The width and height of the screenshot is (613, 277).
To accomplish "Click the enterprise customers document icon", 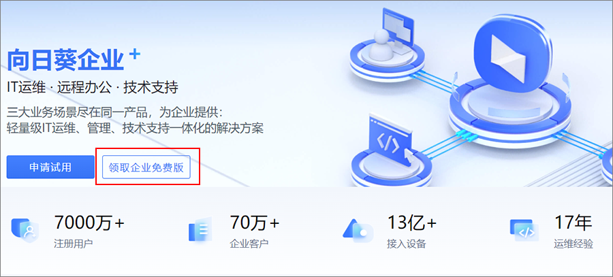I will [200, 229].
